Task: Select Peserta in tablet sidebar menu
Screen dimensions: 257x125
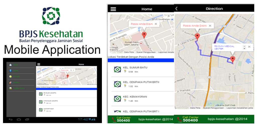Action: [21, 82]
